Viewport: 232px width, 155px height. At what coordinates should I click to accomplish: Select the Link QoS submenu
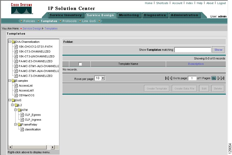pos(89,21)
